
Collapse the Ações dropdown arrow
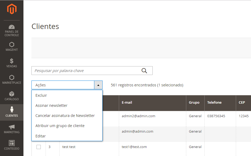pyautogui.click(x=98, y=85)
